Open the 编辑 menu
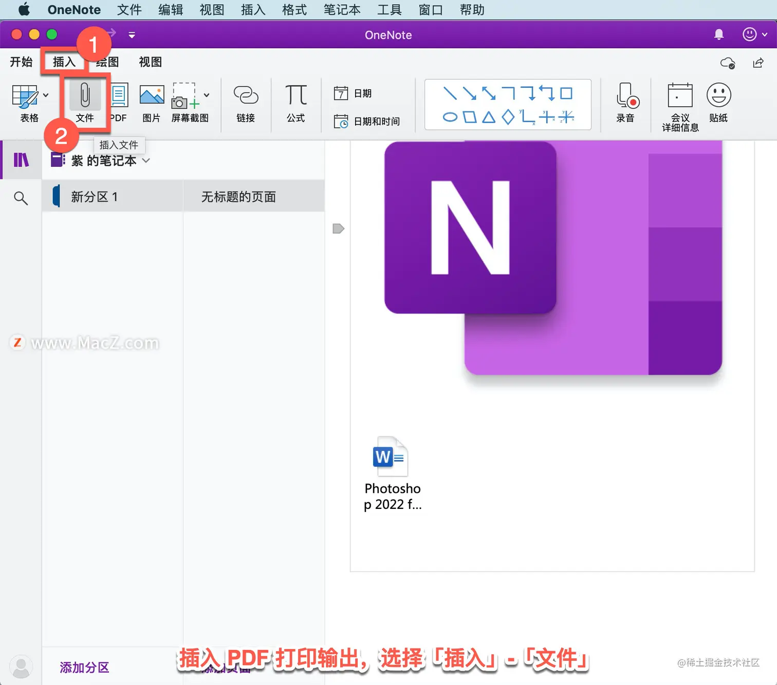This screenshot has height=685, width=777. pyautogui.click(x=171, y=9)
